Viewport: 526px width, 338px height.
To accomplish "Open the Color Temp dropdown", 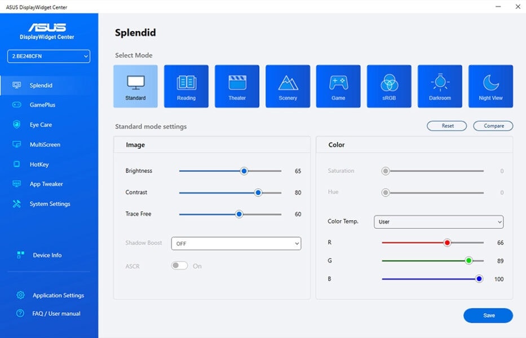I will click(x=439, y=222).
